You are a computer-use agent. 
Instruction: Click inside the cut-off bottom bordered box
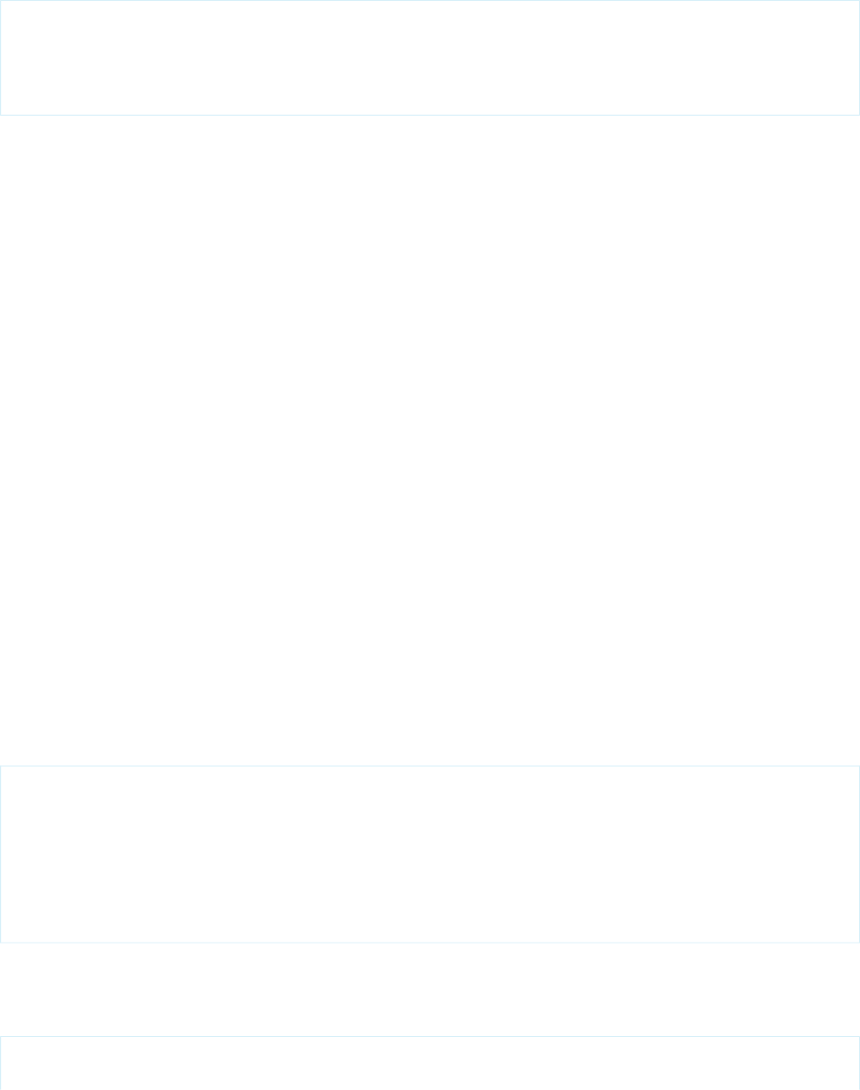(430, 1064)
